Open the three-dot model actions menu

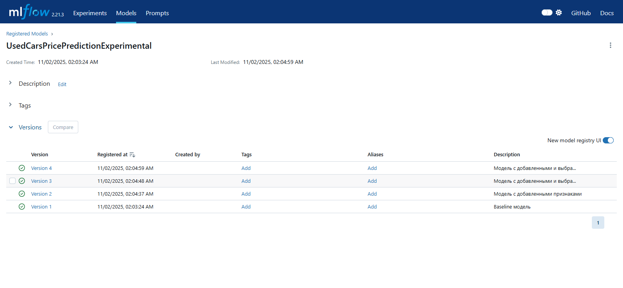[610, 45]
